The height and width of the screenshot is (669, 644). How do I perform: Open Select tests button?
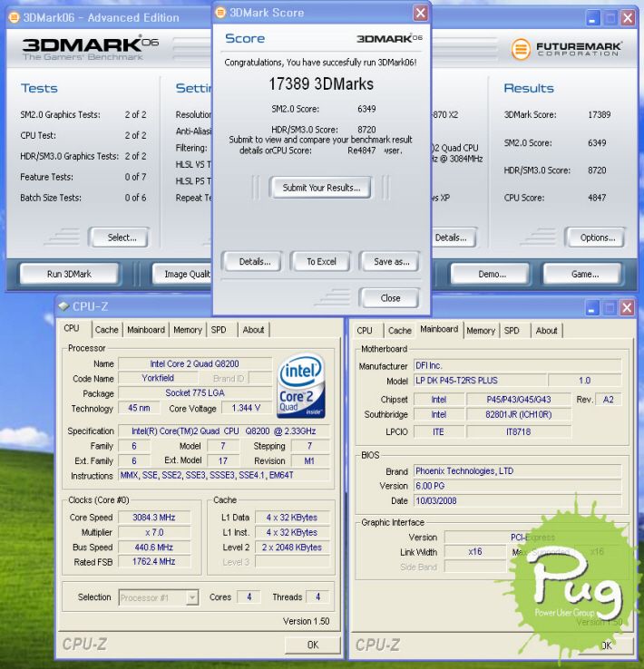point(120,238)
